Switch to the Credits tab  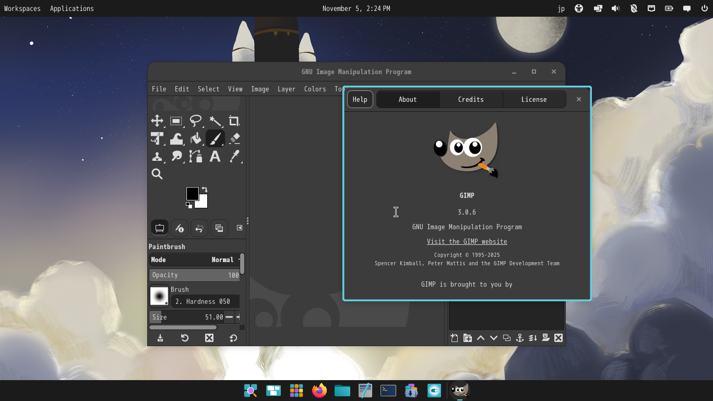click(471, 99)
